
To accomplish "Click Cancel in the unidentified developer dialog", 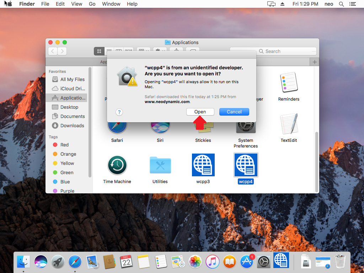I will pyautogui.click(x=234, y=112).
